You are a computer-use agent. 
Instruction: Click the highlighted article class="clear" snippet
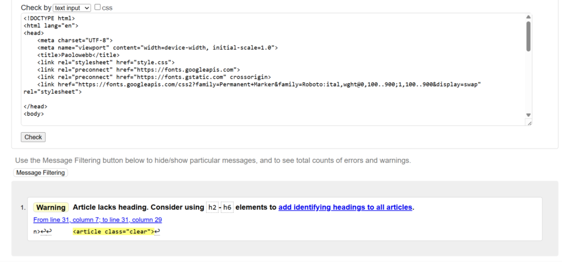pos(113,231)
